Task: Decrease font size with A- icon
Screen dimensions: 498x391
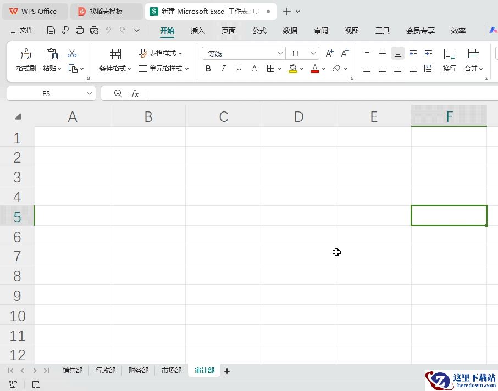Action: (345, 53)
